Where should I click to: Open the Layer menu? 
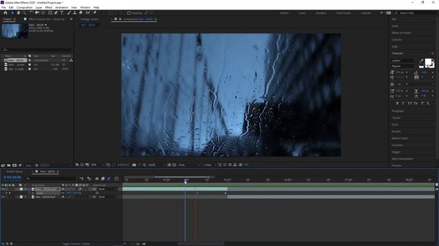tap(38, 8)
